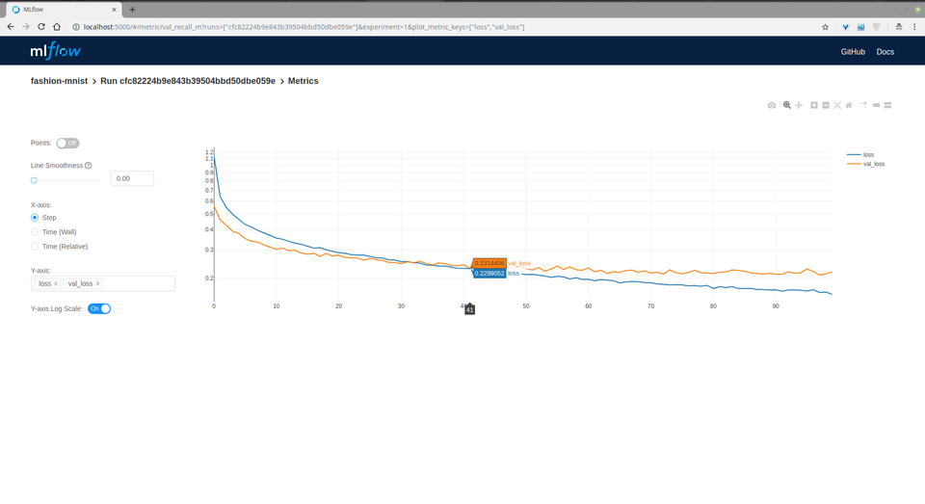925x504 pixels.
Task: Select Step for the X-axis
Action: click(35, 218)
